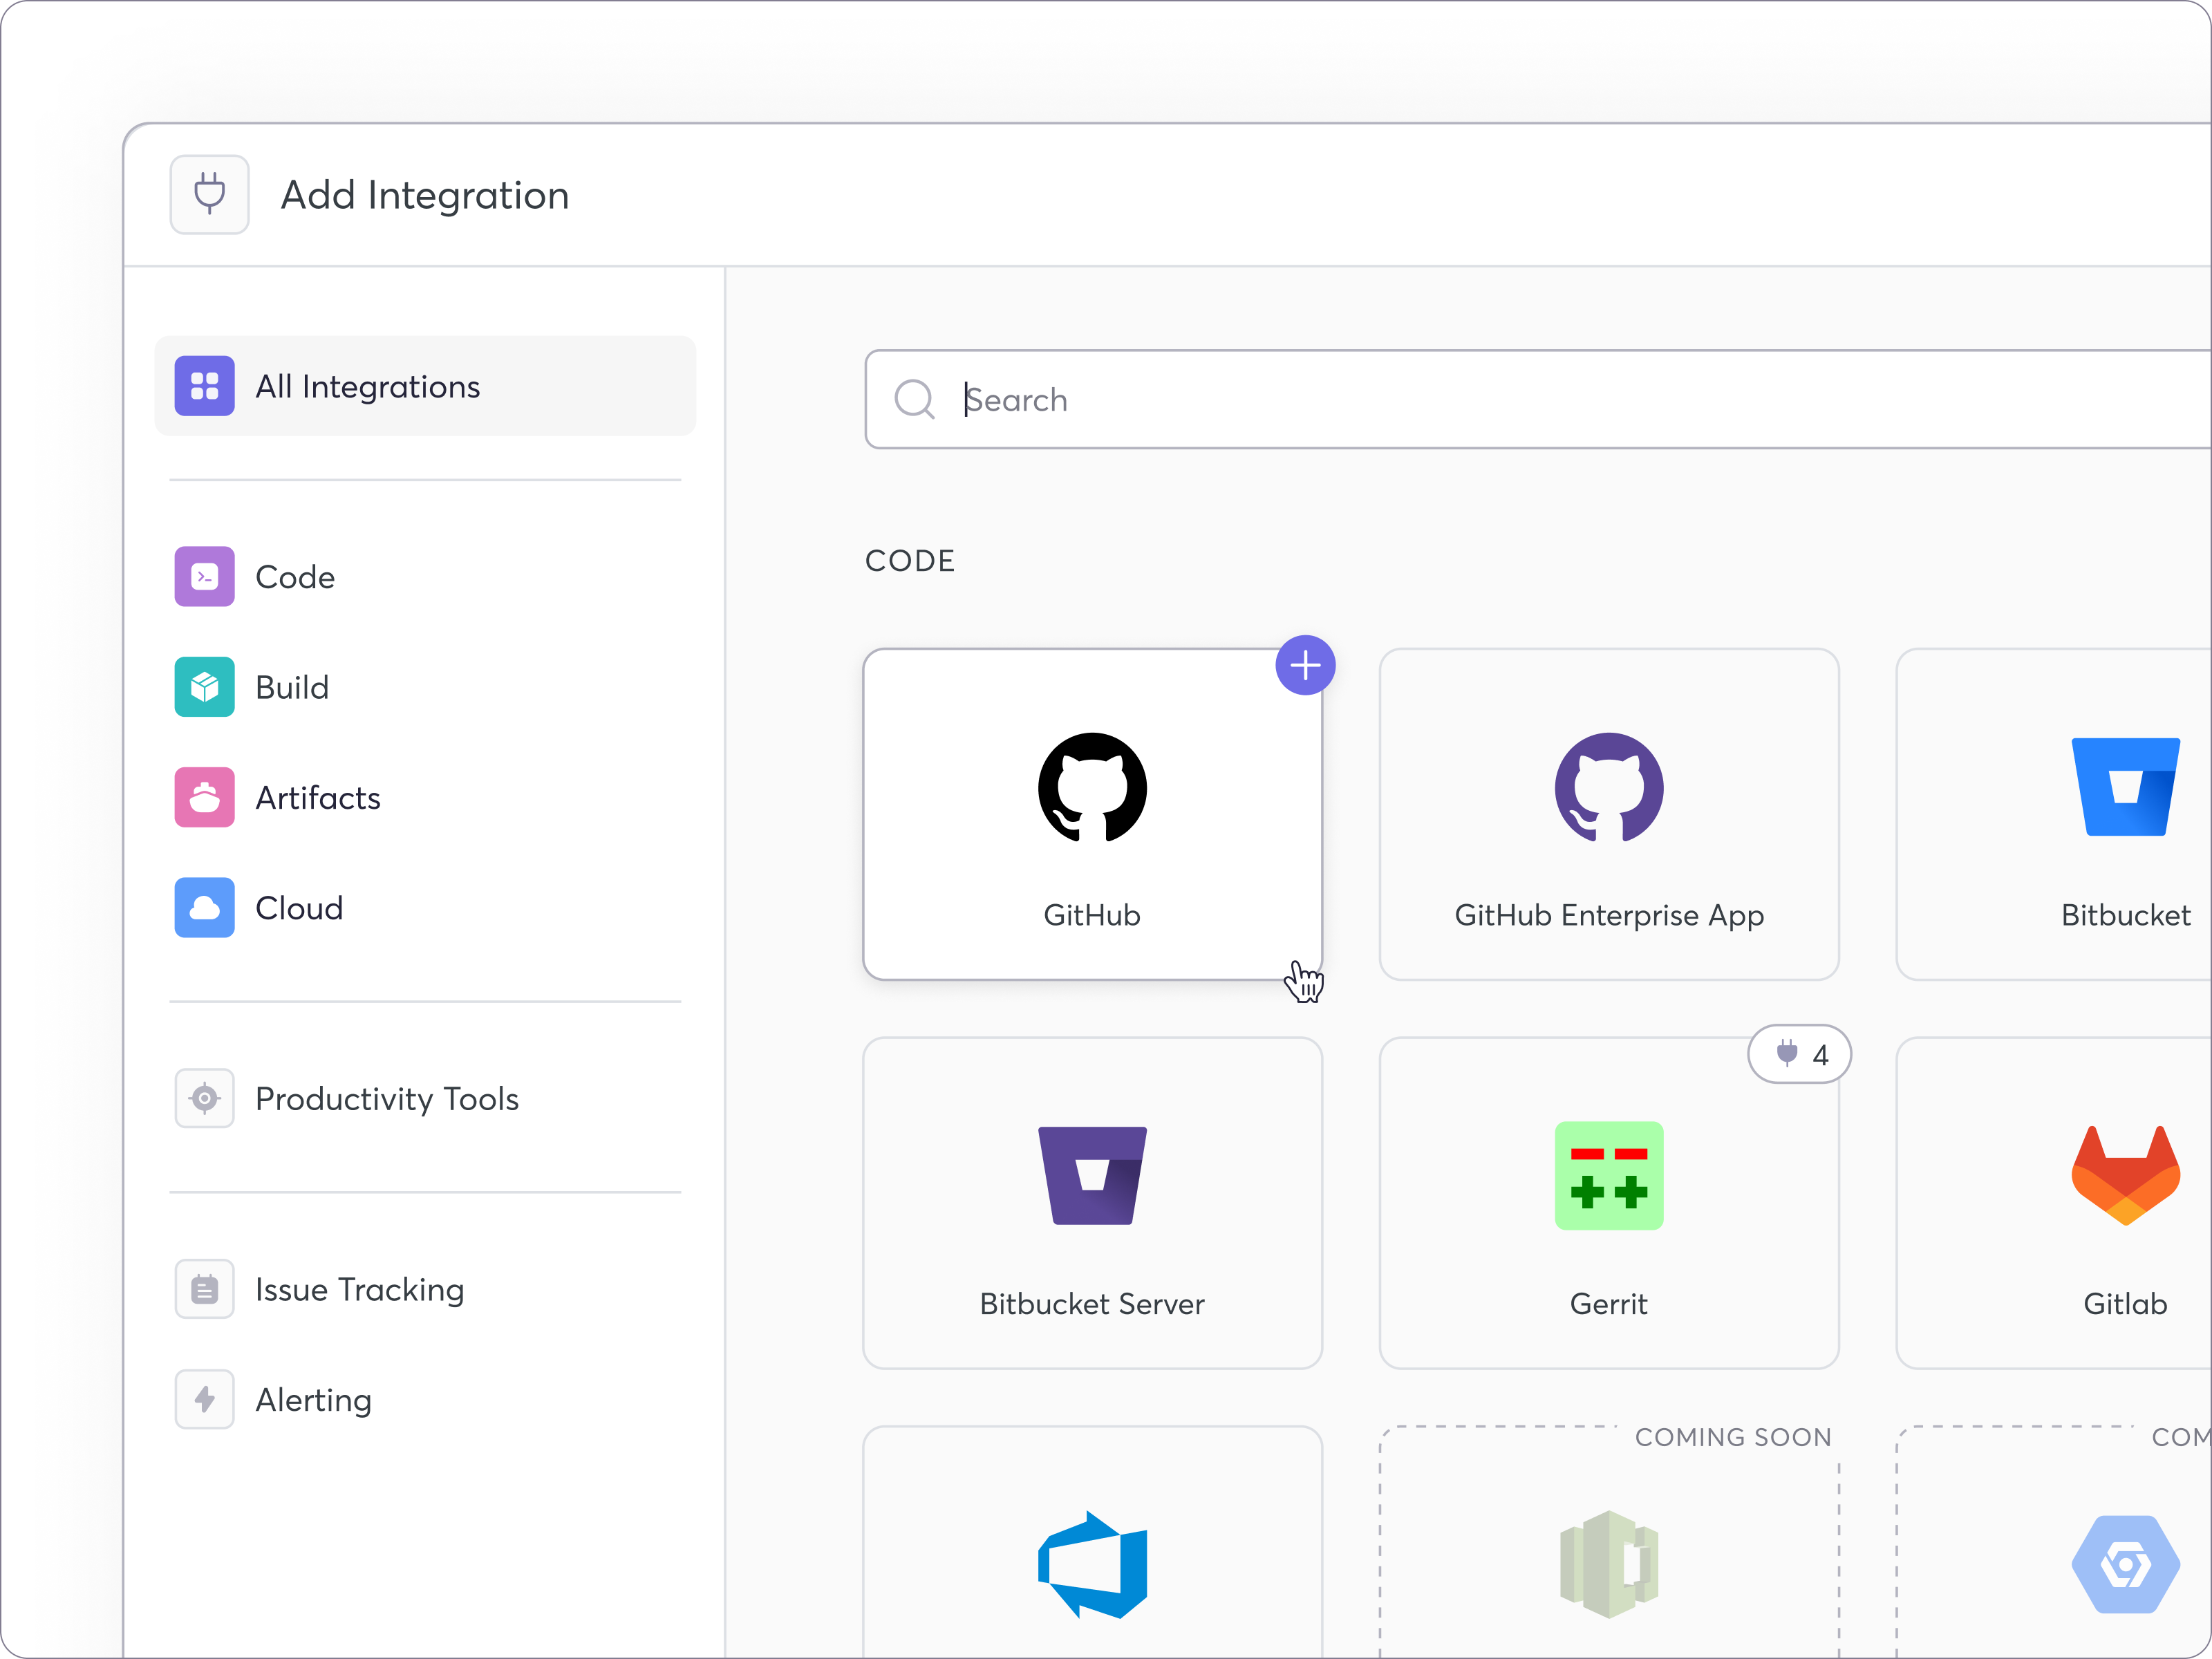This screenshot has height=1659, width=2212.
Task: Switch to All Integrations view
Action: pyautogui.click(x=367, y=387)
